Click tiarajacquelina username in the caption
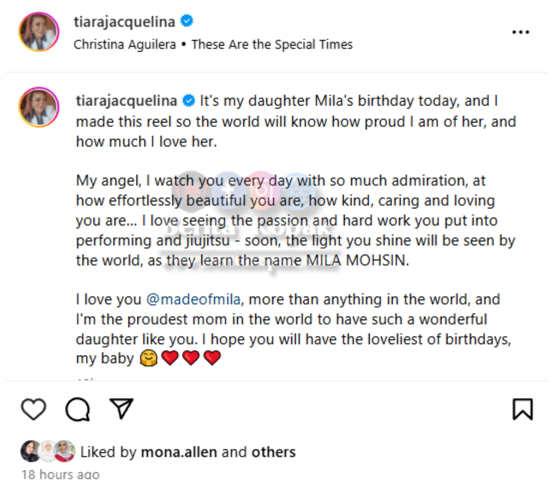553x485 pixels. (x=126, y=101)
